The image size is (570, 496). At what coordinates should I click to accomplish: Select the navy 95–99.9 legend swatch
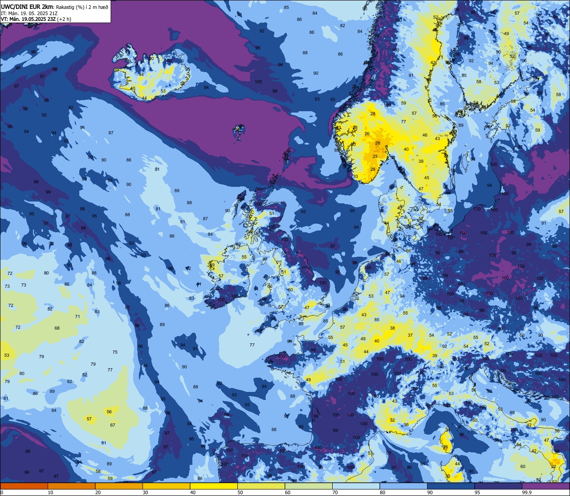(498, 486)
